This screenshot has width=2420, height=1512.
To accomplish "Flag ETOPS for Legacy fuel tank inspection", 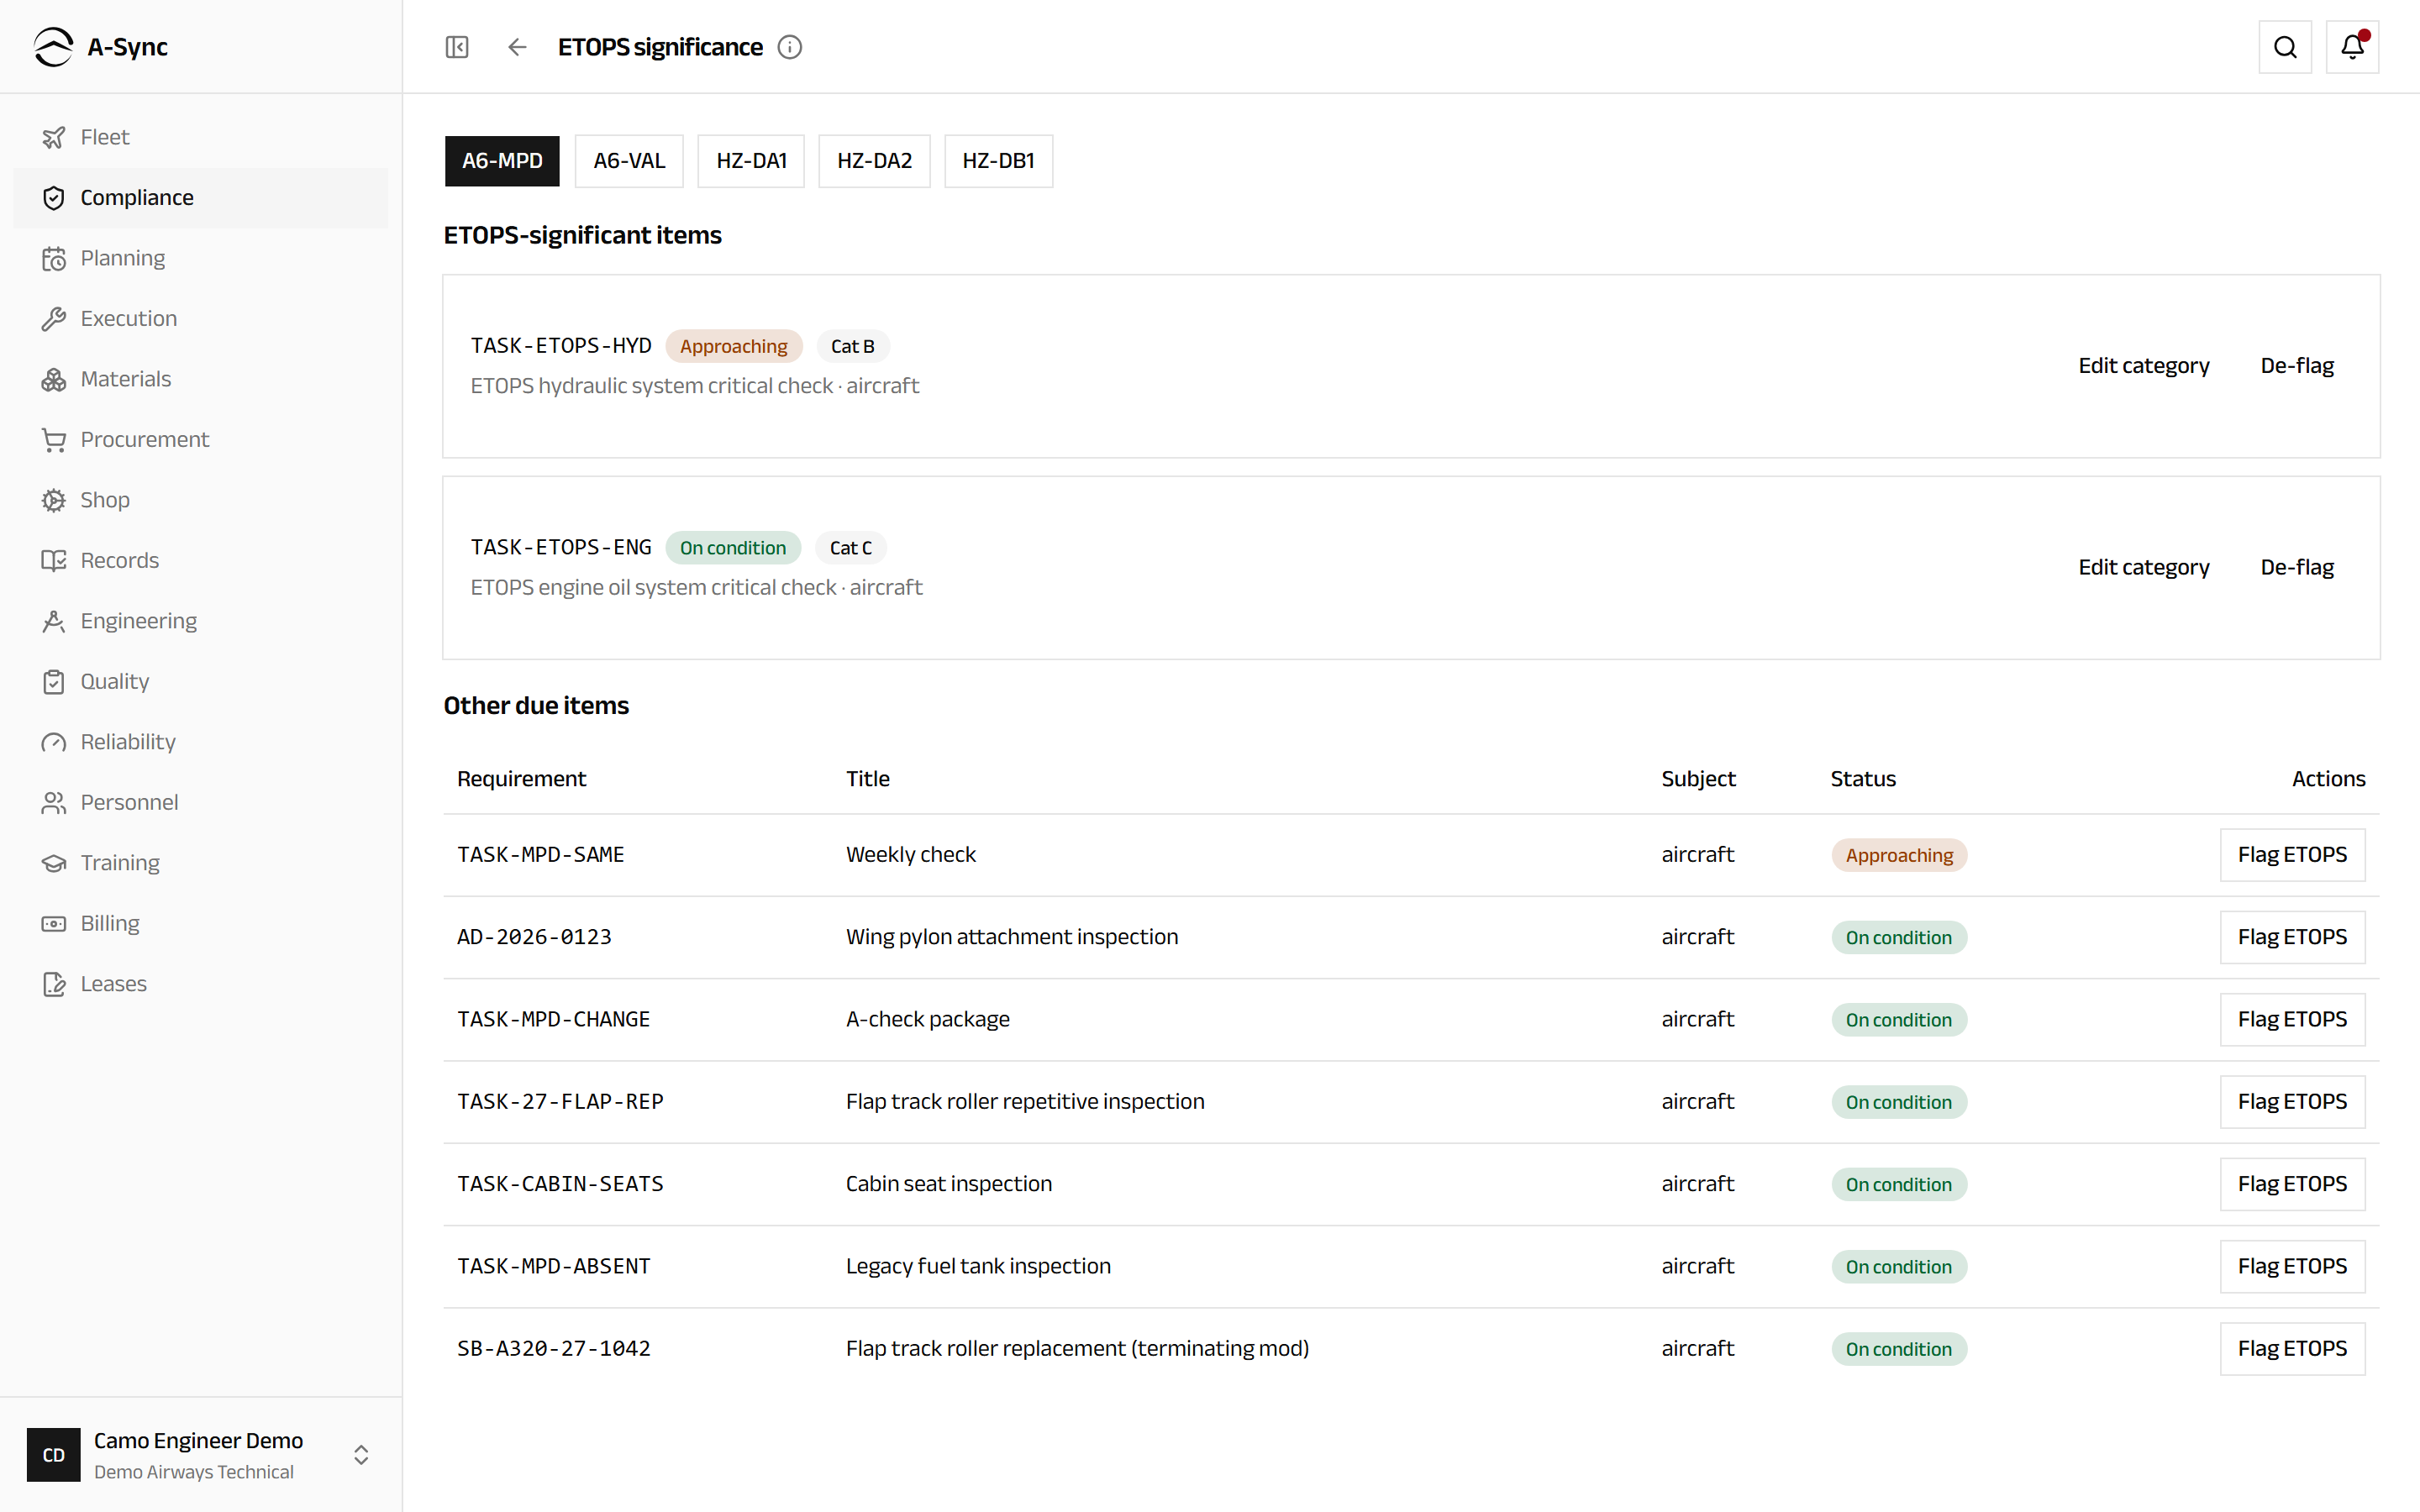I will point(2292,1266).
